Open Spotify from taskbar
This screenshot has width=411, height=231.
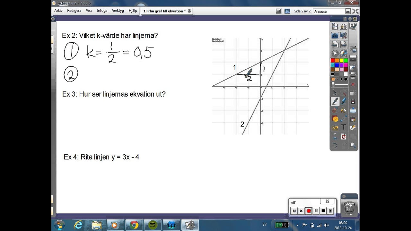[153, 225]
